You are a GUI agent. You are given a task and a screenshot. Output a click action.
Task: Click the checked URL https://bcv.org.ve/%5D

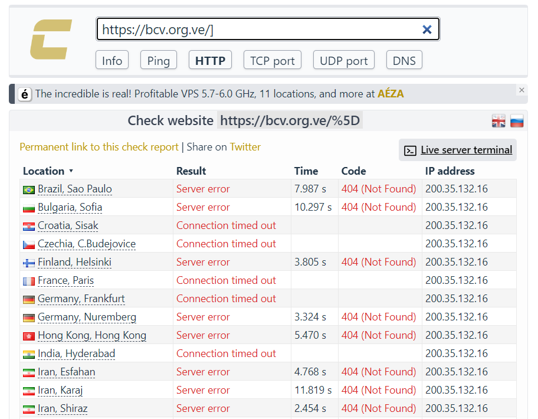[x=290, y=120]
